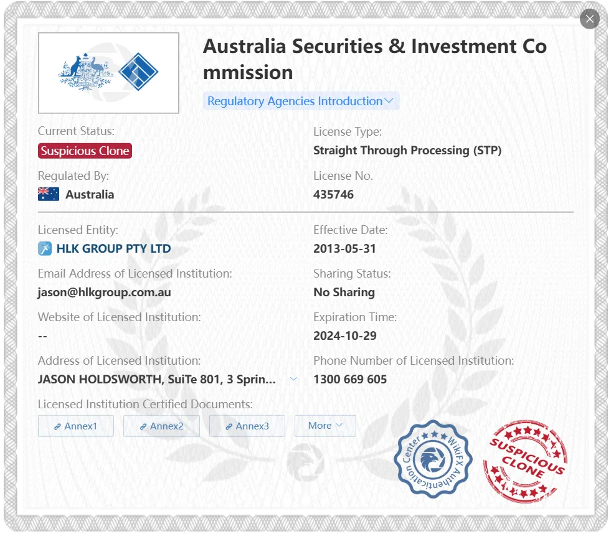Click the Australia regulated-by country name

(x=90, y=194)
